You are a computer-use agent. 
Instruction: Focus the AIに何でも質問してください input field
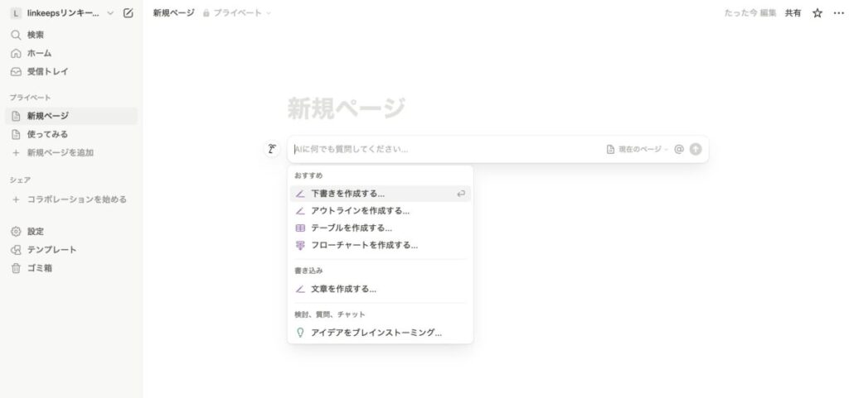pyautogui.click(x=449, y=149)
